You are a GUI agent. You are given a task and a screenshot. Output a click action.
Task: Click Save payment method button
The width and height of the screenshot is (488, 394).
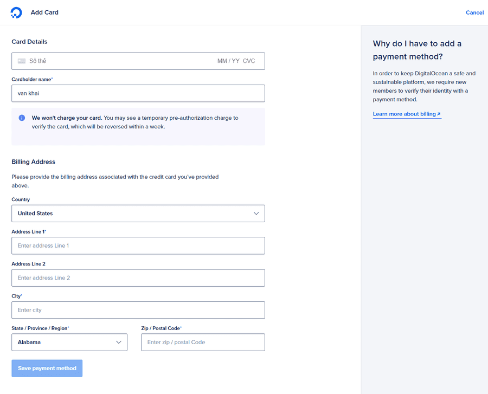(x=47, y=368)
